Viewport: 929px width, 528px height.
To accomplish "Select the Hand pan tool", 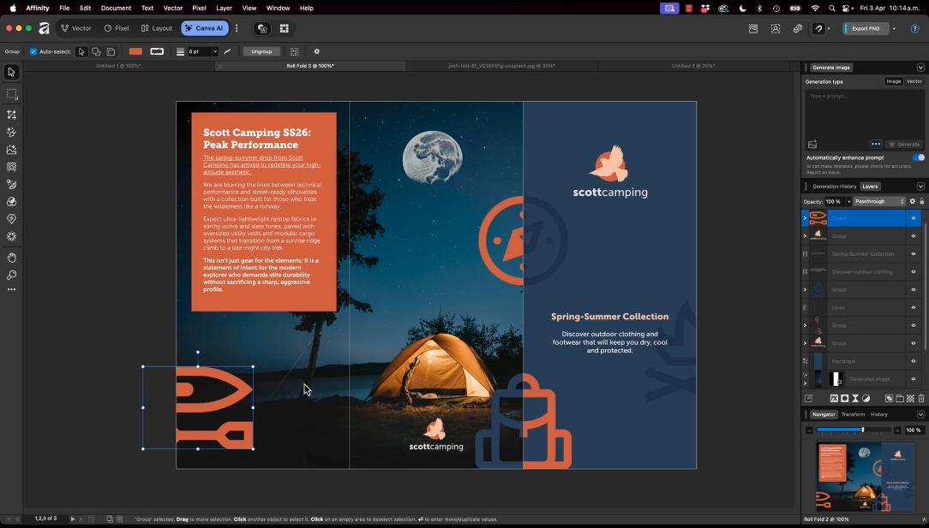I will tap(11, 258).
